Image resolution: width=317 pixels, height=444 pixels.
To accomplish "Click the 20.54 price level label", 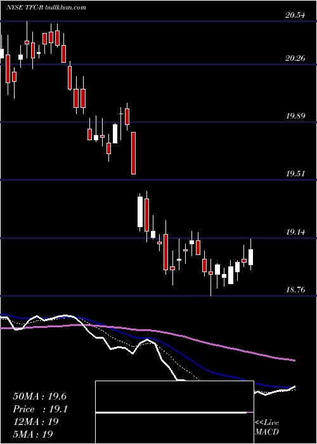I will [x=295, y=15].
